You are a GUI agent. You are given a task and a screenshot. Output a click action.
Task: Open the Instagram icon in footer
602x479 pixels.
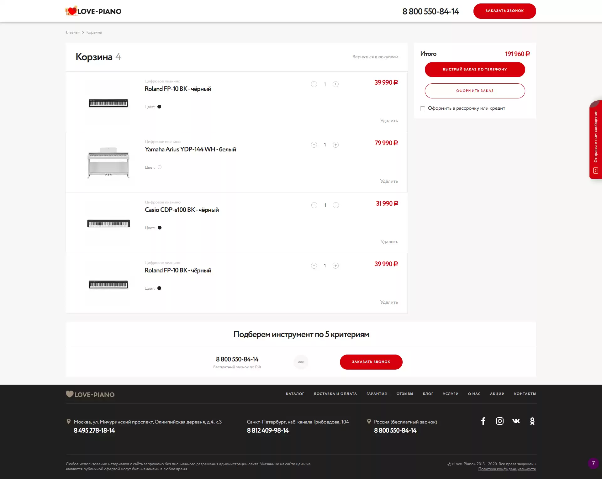pyautogui.click(x=500, y=421)
